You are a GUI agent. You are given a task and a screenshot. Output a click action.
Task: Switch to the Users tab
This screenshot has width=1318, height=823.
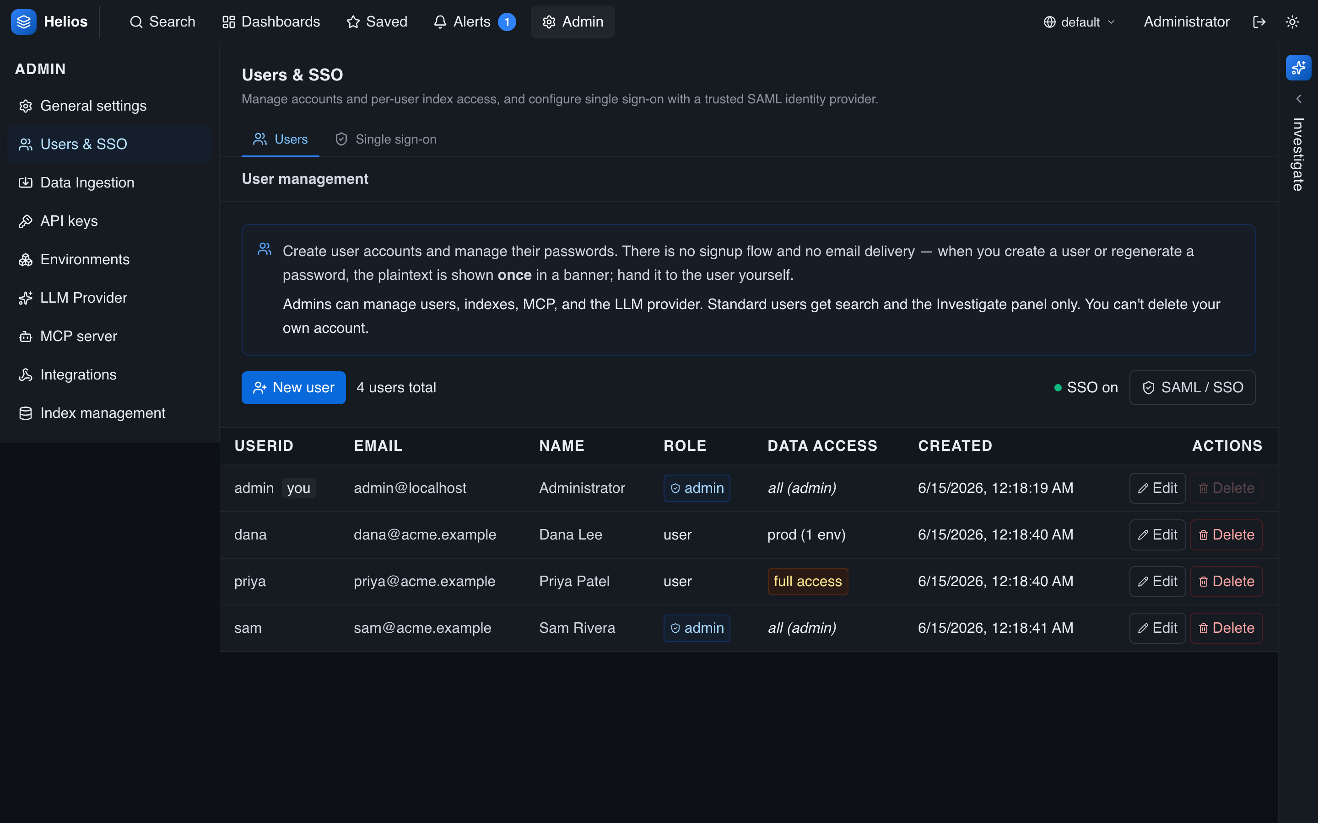[281, 139]
